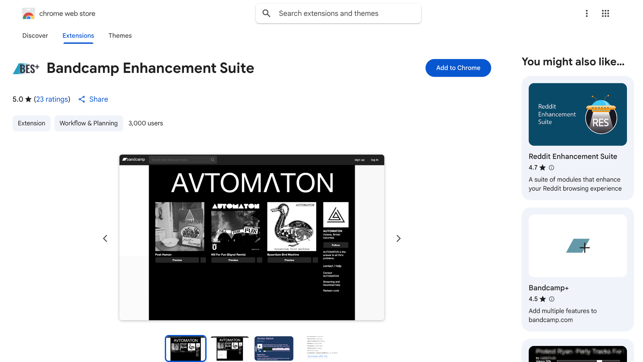Screen dimensions: 643x362
Task: Click the Workflow & Planning category chip
Action: 89,123
